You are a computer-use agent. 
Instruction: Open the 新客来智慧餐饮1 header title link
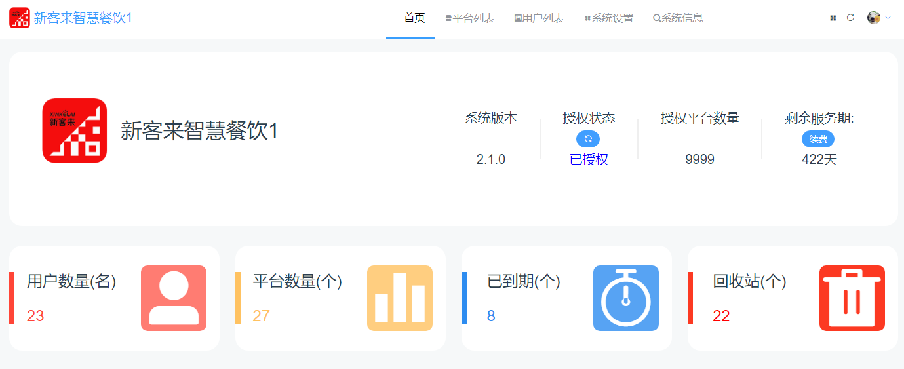[x=83, y=18]
